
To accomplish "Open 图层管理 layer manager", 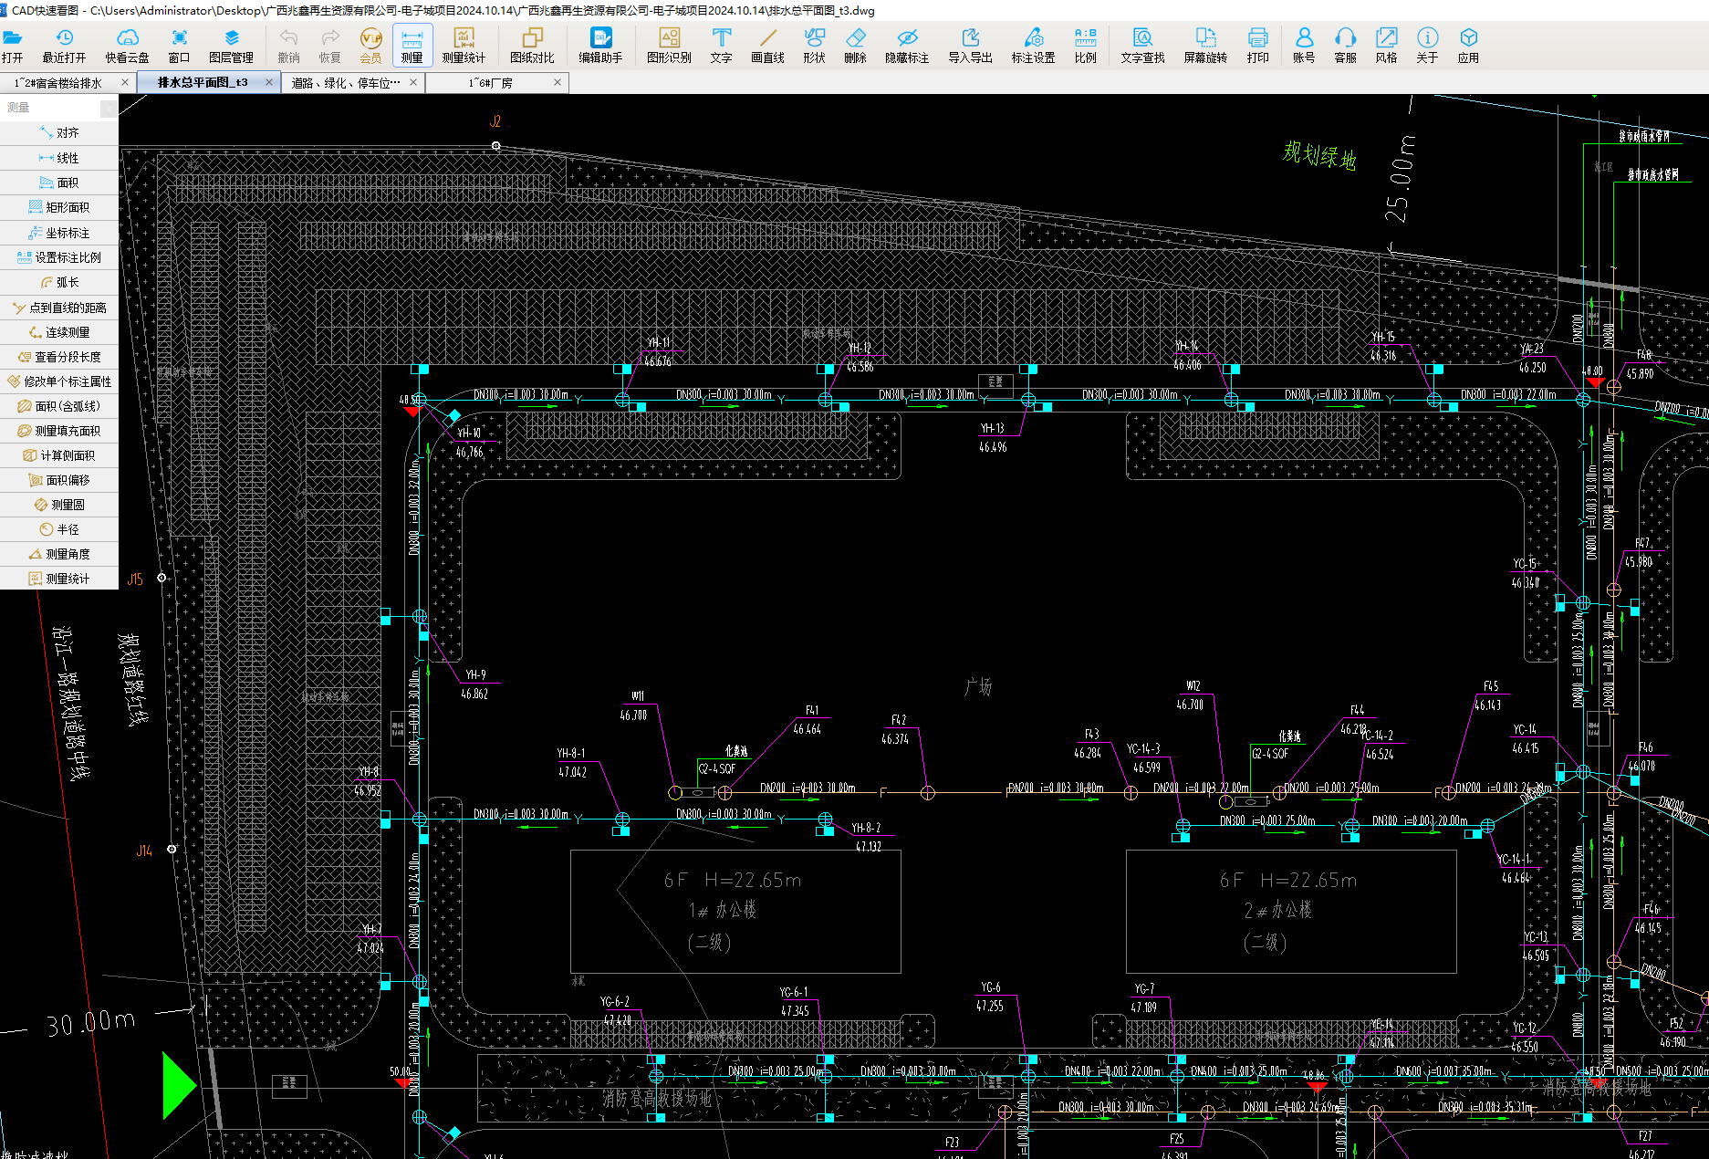I will [231, 46].
